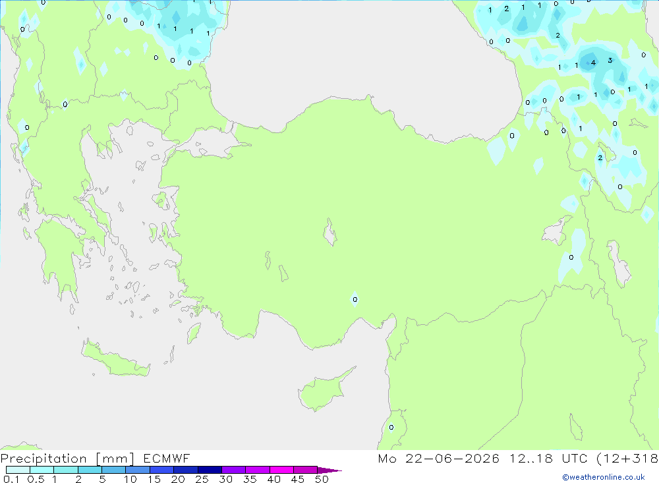Click the '12..18 UTC' time range text
The width and height of the screenshot is (659, 483).
(x=548, y=458)
